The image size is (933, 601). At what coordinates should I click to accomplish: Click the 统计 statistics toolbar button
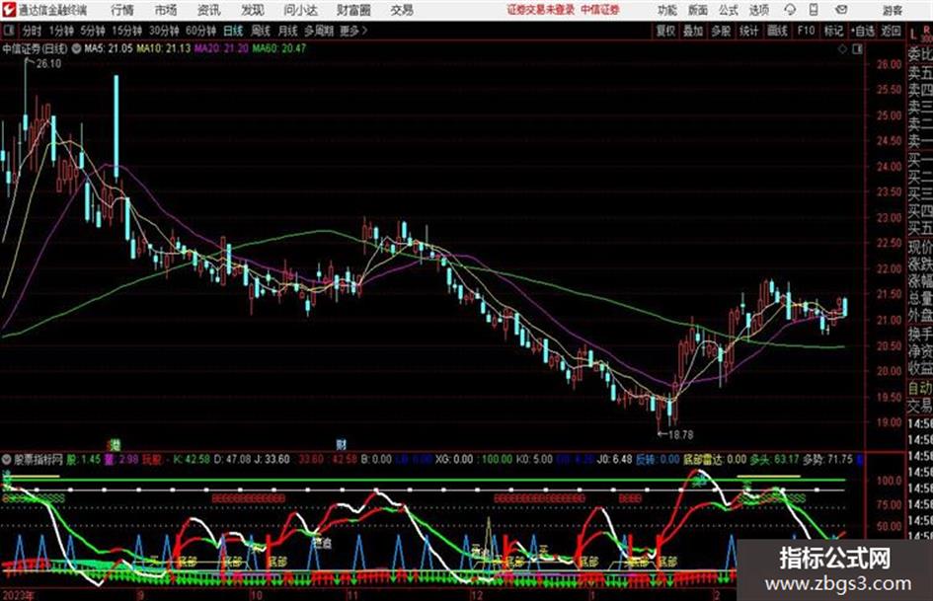tap(749, 31)
